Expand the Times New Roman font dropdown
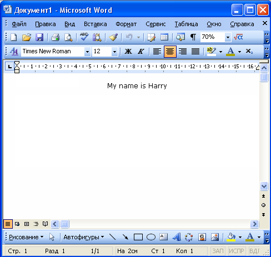 [87, 52]
